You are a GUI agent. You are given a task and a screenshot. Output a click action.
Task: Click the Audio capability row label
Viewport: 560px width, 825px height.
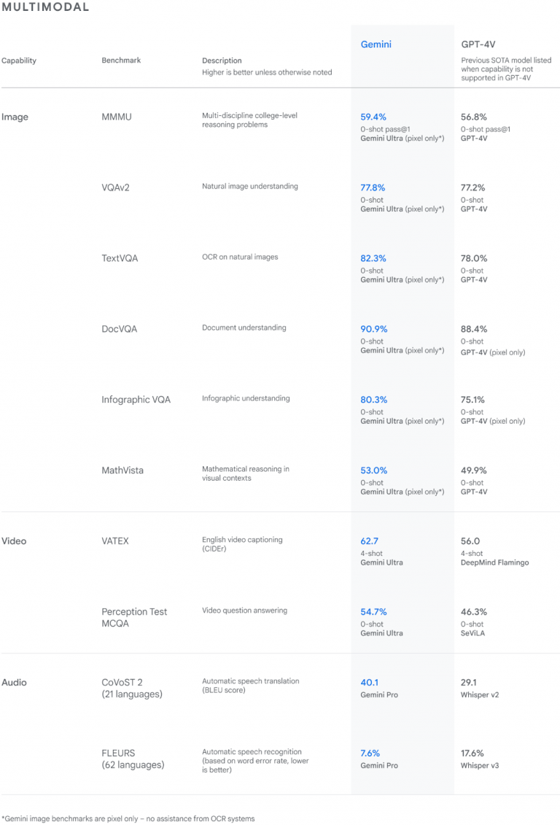[14, 683]
